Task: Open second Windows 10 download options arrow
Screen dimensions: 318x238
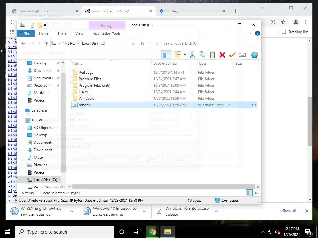Action: point(144,211)
